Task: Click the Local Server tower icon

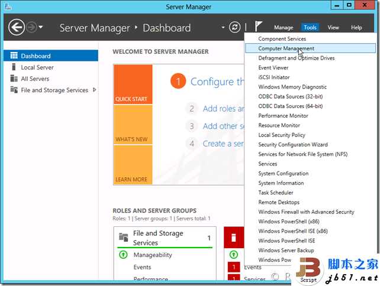Action: pos(14,67)
